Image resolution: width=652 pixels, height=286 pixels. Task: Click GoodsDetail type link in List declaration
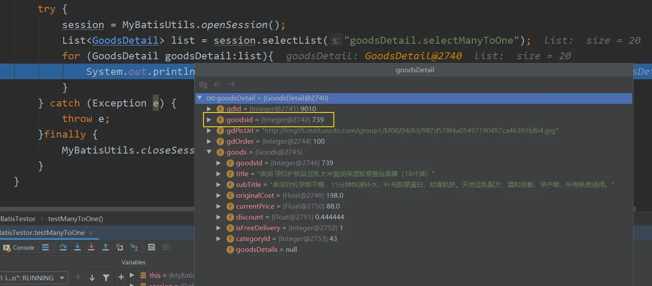(125, 40)
